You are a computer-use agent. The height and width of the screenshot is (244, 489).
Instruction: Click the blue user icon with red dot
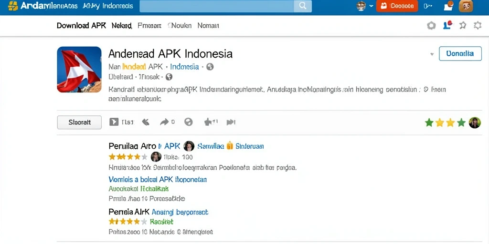(x=447, y=25)
